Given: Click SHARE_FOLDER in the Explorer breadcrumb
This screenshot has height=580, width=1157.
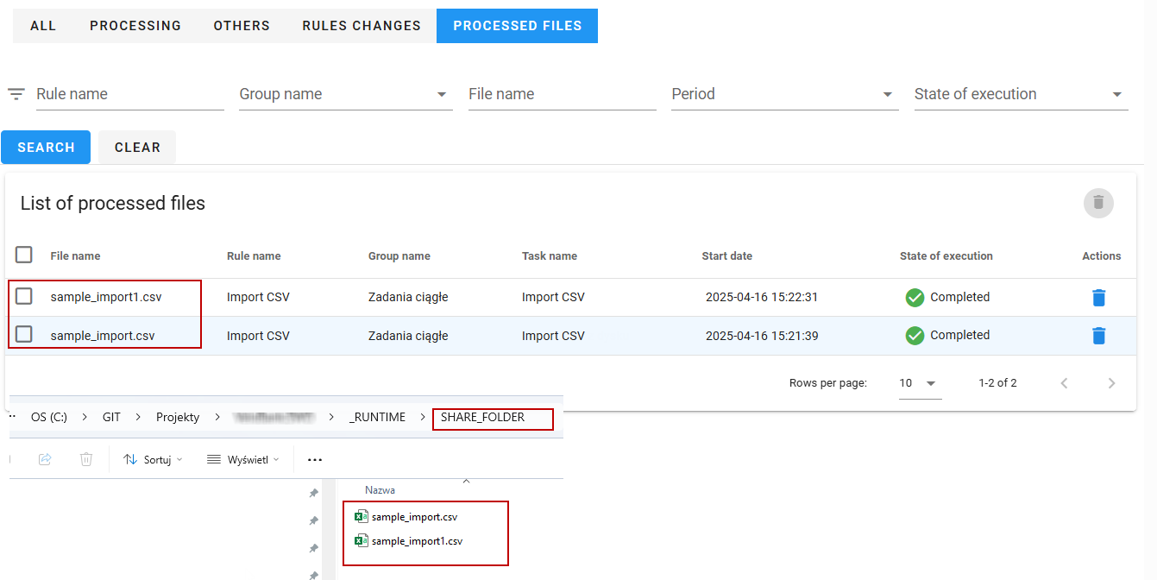Looking at the screenshot, I should [x=482, y=418].
